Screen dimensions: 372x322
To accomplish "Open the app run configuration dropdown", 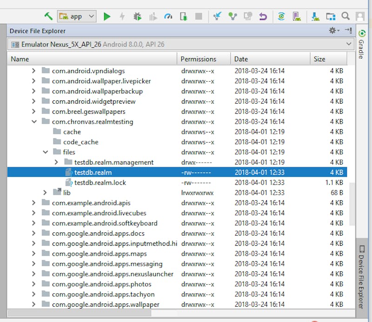I will (77, 16).
